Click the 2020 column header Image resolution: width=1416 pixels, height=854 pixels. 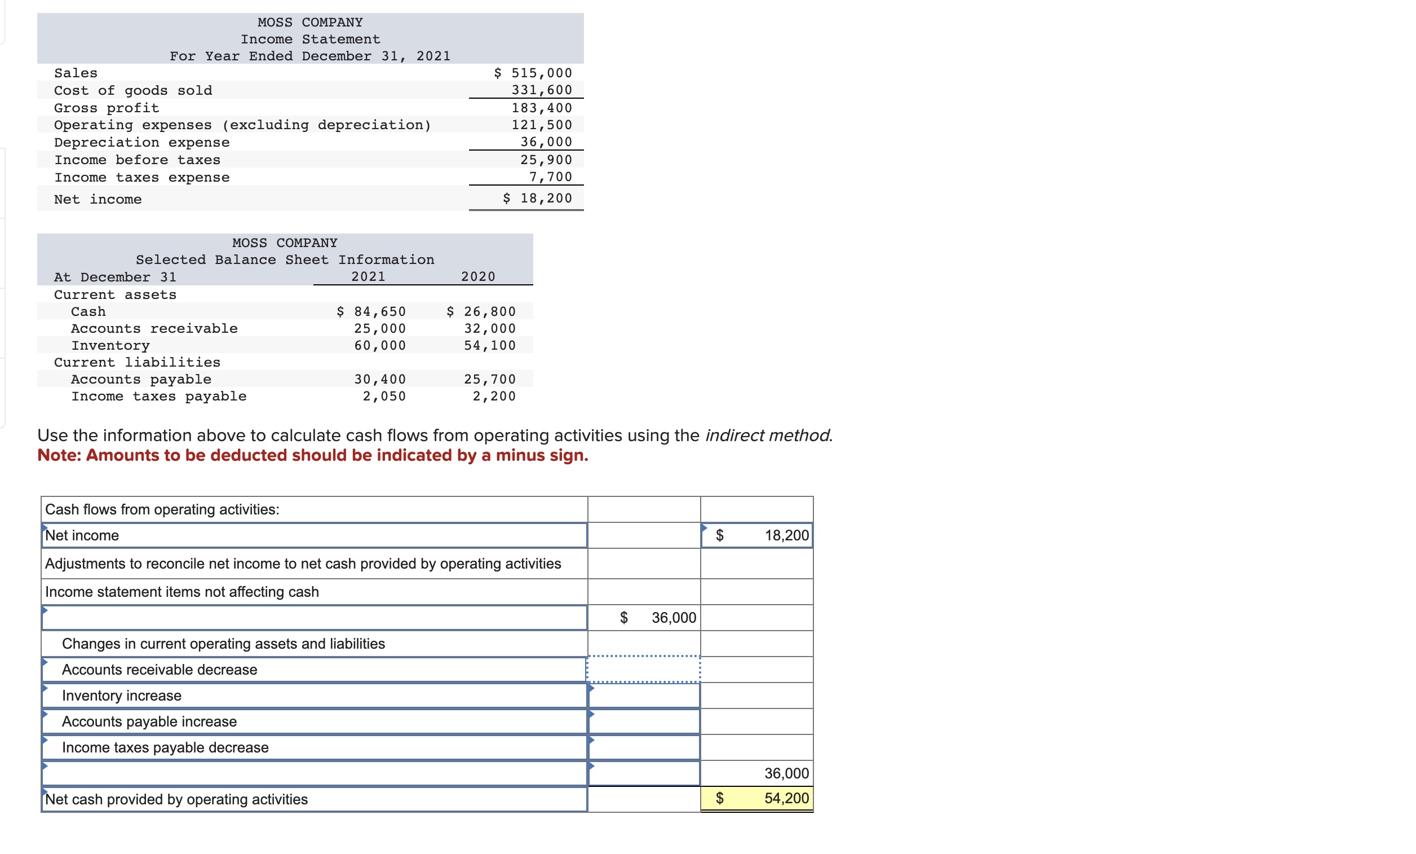[478, 276]
